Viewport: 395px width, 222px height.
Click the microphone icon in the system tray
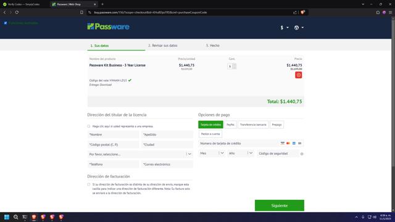pyautogui.click(x=363, y=217)
